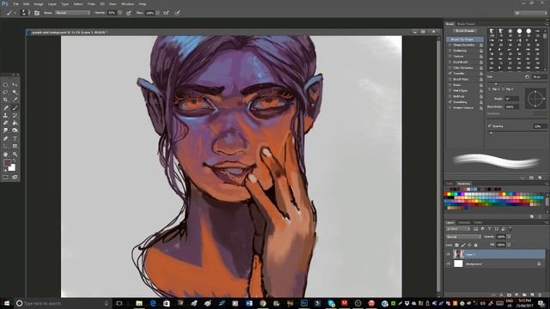Toggle pressure for size in options bar
This screenshot has height=309, width=550.
click(178, 13)
